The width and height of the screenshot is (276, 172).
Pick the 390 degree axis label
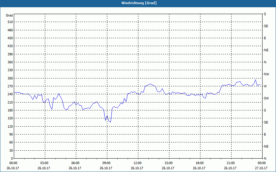[10, 54]
